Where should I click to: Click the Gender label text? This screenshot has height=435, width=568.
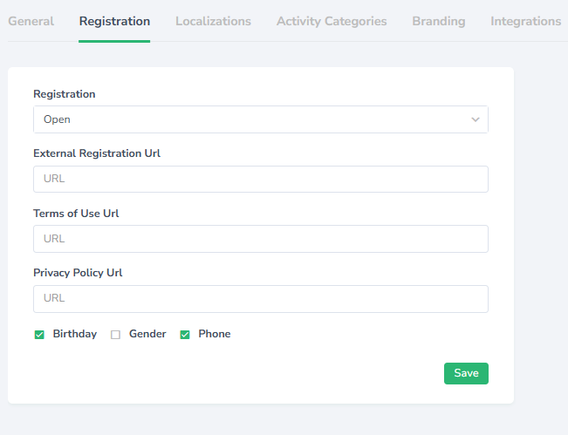tap(147, 334)
